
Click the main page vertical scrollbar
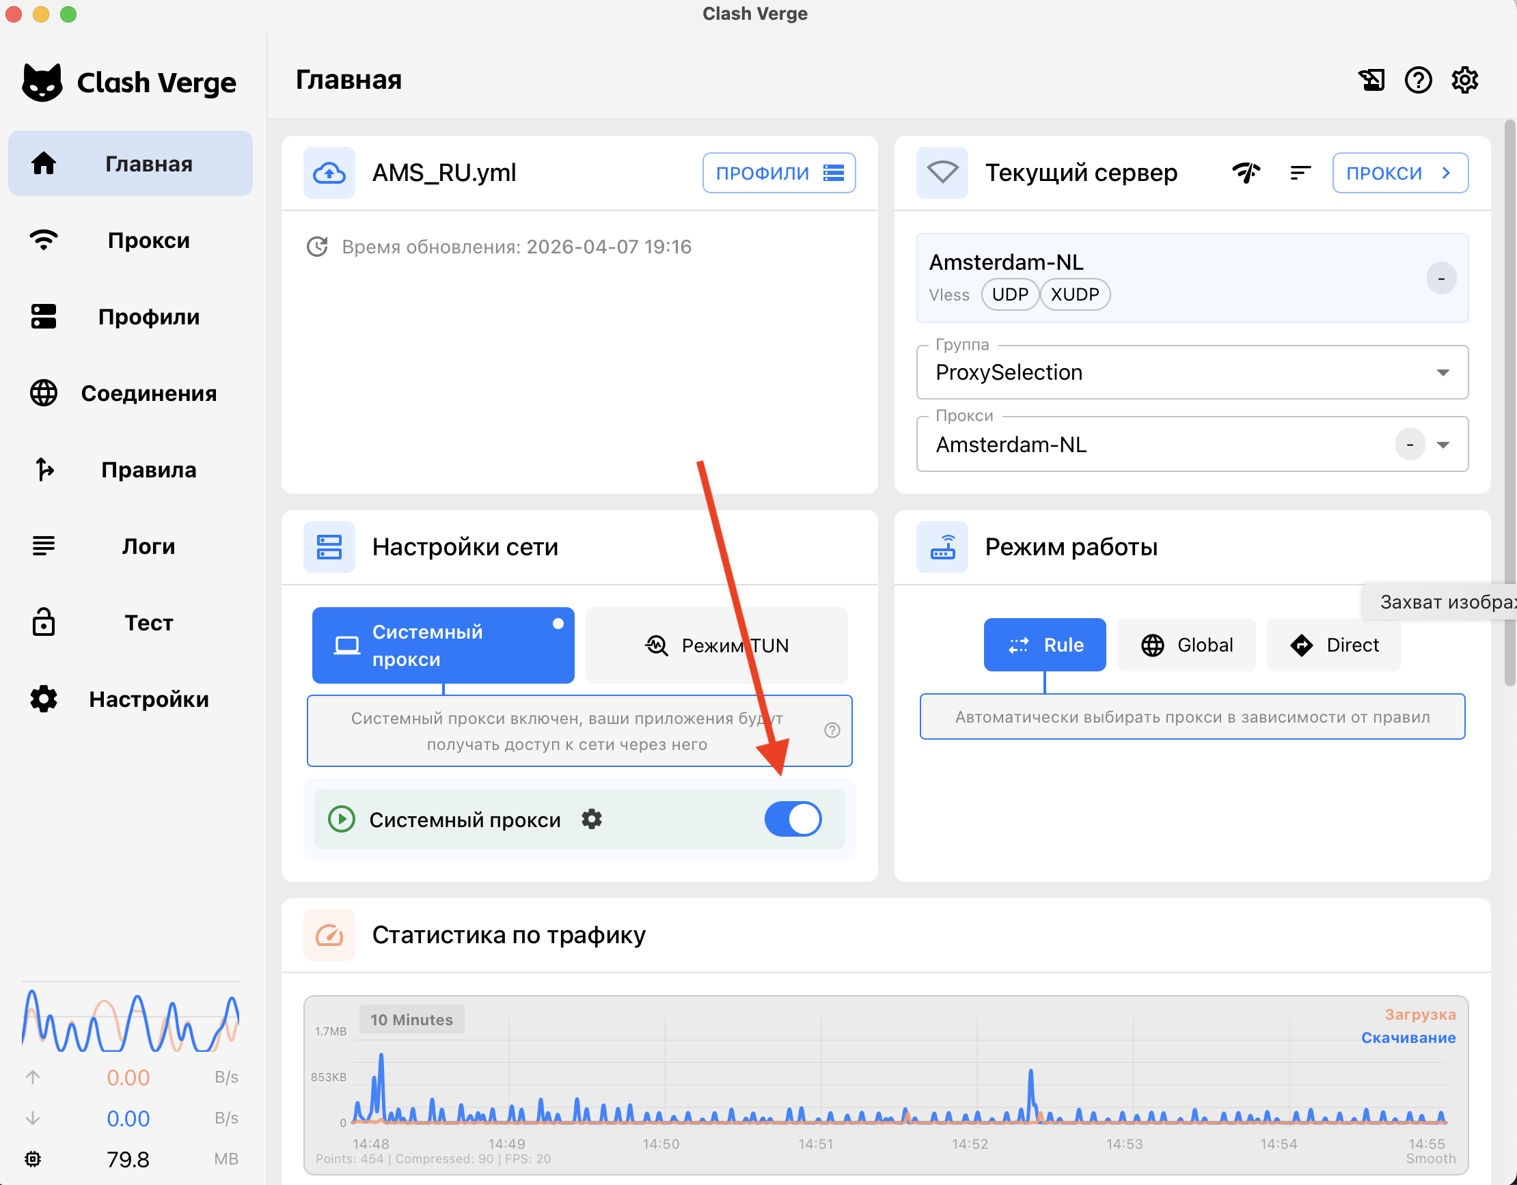(x=1510, y=403)
